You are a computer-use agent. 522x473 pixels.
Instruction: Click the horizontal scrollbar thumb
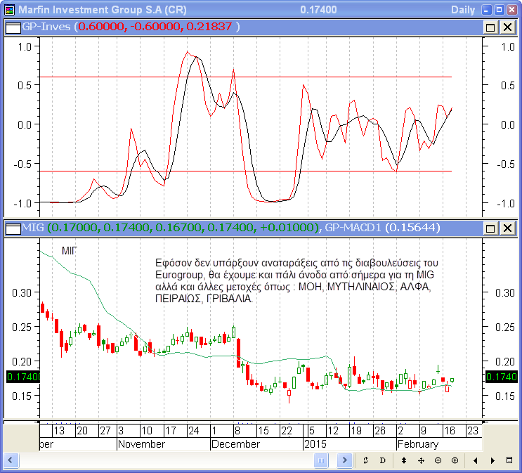click(321, 460)
